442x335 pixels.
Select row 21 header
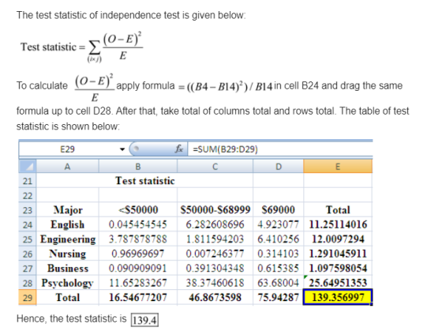[x=28, y=181]
